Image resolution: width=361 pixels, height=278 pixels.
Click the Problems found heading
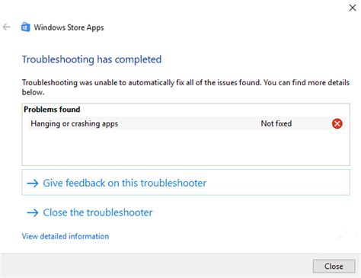(x=52, y=110)
